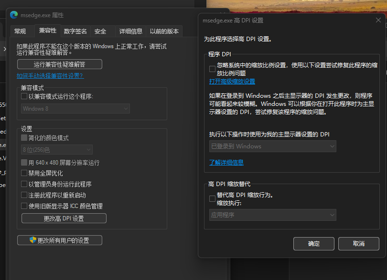This screenshot has height=280, width=387.
Task: Check 忽略系统中的缩放比例设置 checkbox
Action: click(212, 69)
